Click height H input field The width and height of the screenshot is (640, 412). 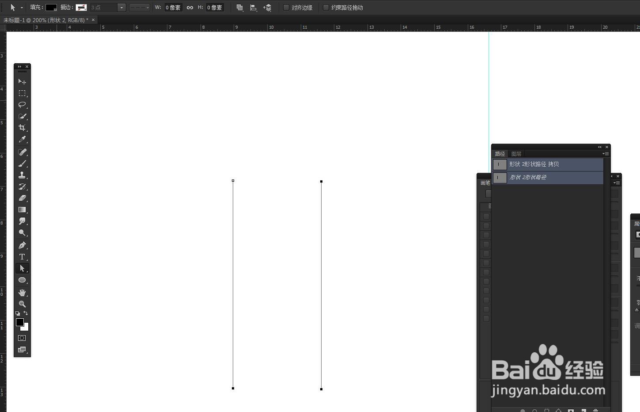point(215,8)
